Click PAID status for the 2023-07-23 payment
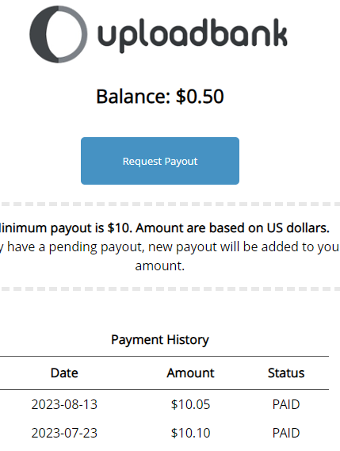 (286, 433)
